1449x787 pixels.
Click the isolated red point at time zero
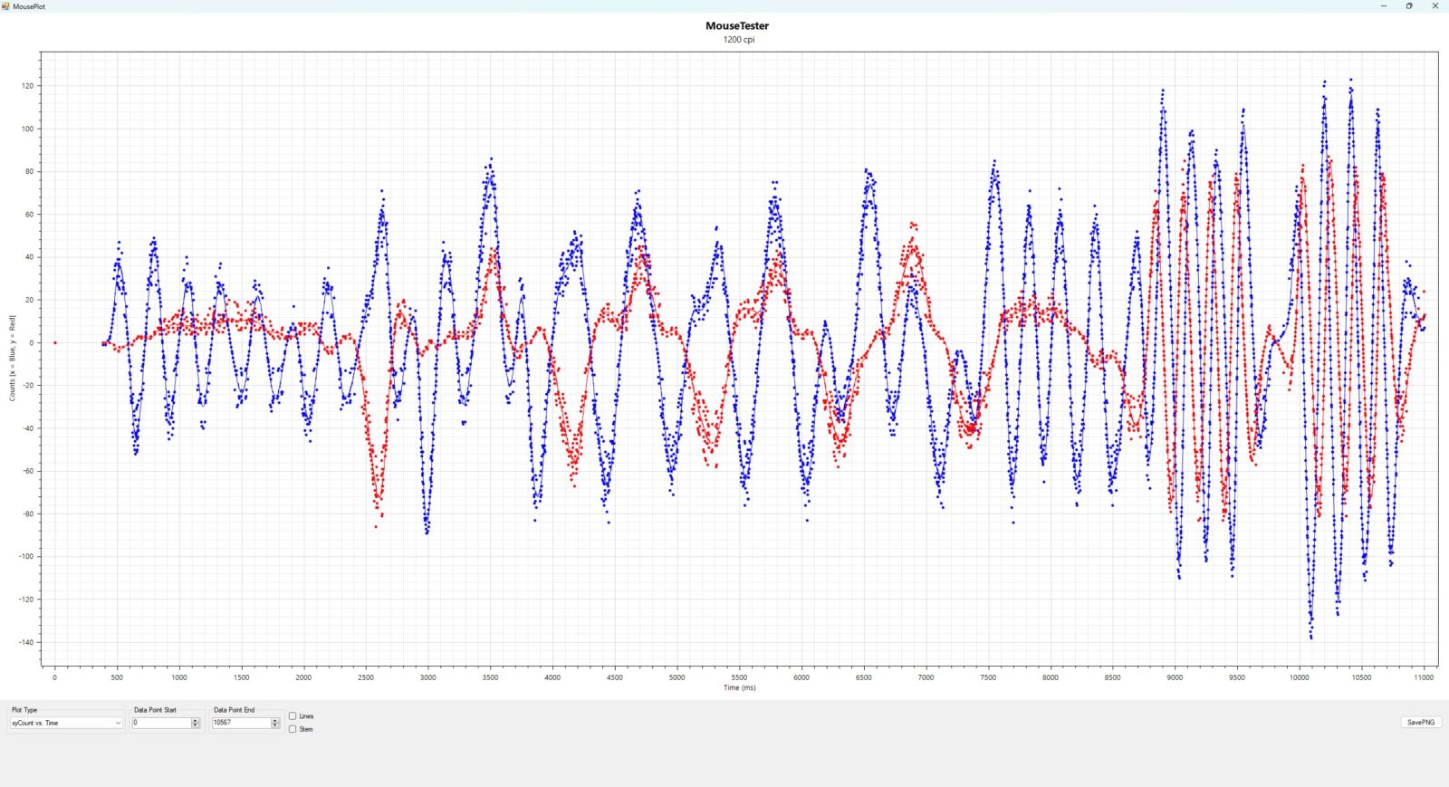(x=55, y=343)
